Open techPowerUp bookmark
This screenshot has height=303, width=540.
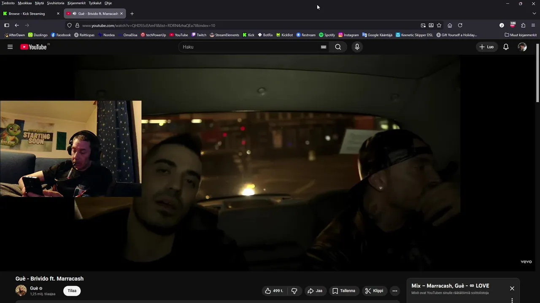pos(154,35)
